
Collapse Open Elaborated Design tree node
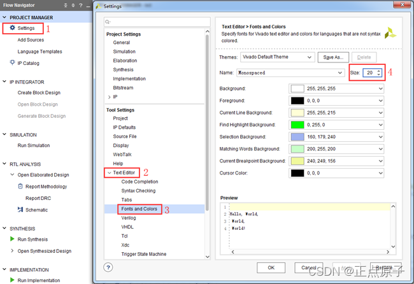click(12, 174)
